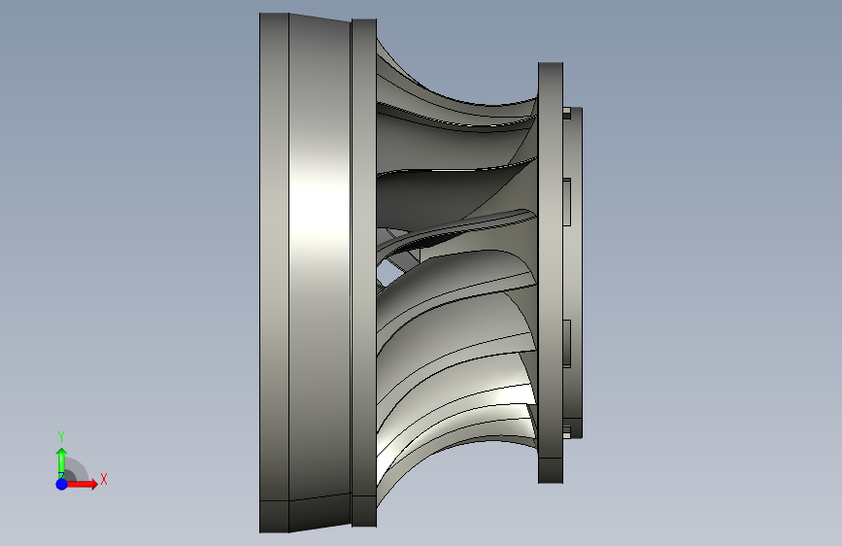This screenshot has width=842, height=546.
Task: Click the red X axis arrow
Action: [82, 484]
